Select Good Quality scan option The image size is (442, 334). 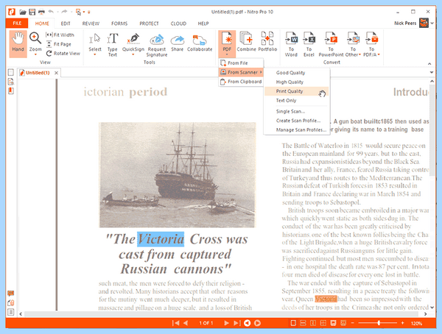pos(296,73)
